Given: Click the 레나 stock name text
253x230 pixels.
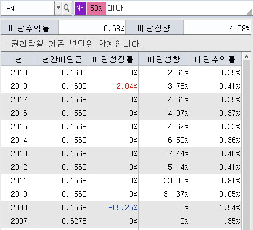Looking at the screenshot, I should pos(115,8).
